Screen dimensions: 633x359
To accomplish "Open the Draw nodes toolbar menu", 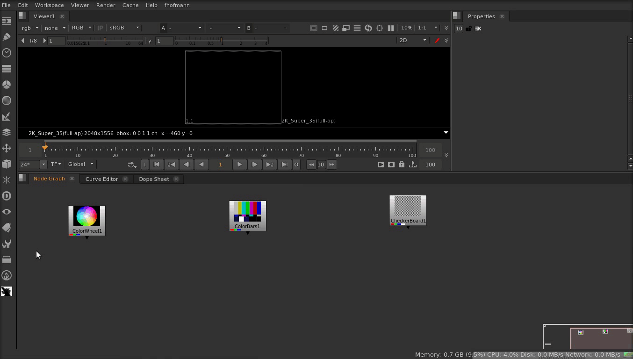I will 7,37.
